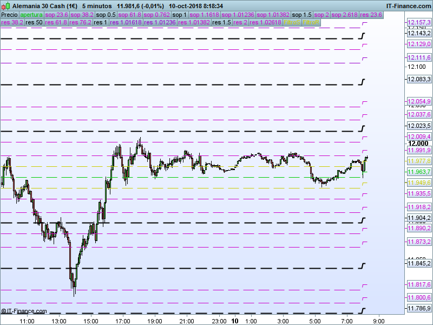Viewport: 433px width, 325px height.
Task: Click the bold 10 date marker on time axis
Action: [234, 321]
